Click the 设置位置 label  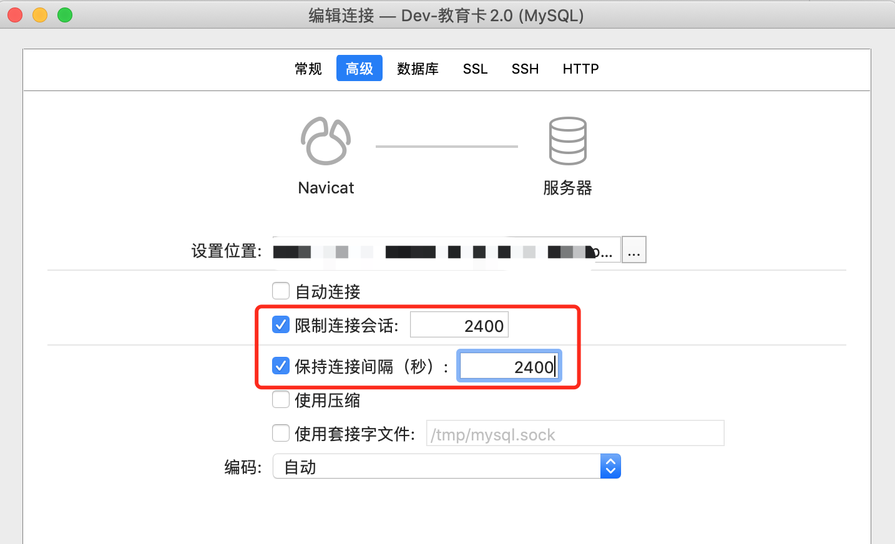227,251
